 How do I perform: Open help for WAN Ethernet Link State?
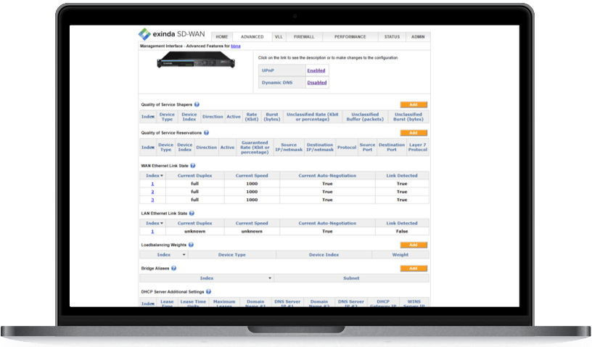(x=193, y=166)
